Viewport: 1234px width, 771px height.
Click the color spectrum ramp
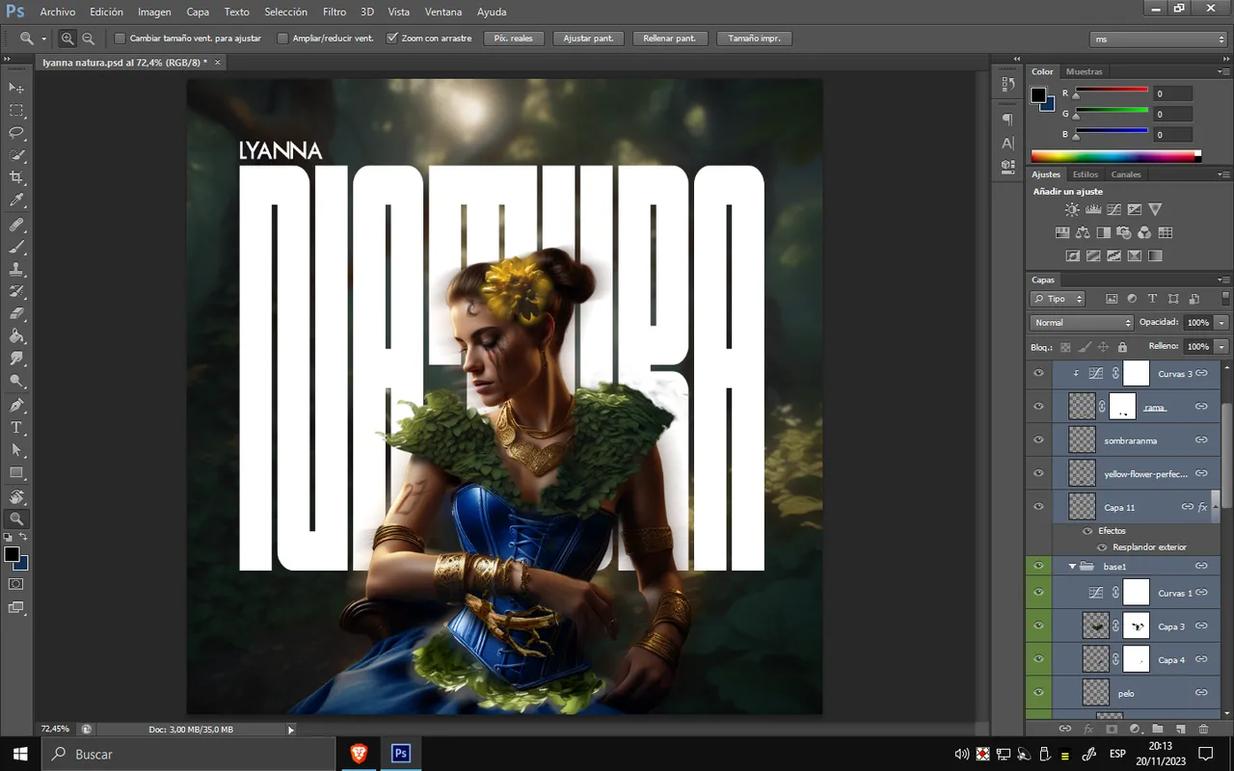click(x=1115, y=156)
